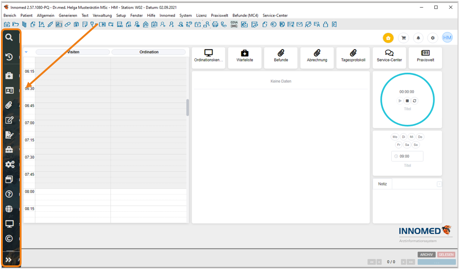Click the envelope mail toolbar icon
The height and width of the screenshot is (269, 459).
(300, 25)
